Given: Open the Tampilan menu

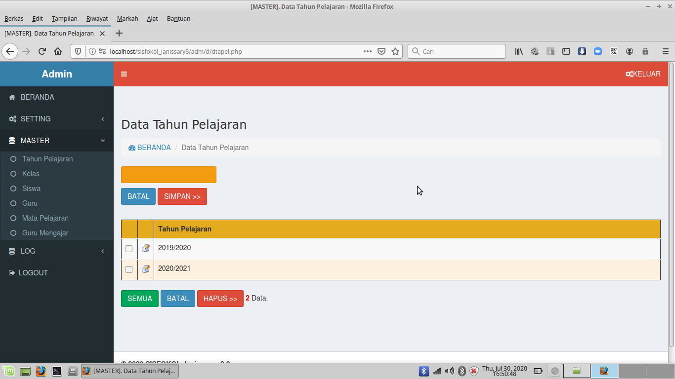Looking at the screenshot, I should pos(65,18).
